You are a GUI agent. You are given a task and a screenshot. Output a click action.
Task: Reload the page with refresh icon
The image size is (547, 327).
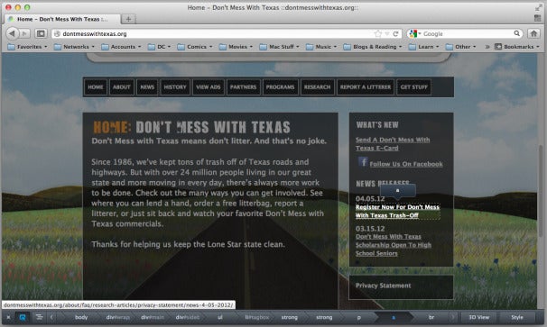point(395,33)
